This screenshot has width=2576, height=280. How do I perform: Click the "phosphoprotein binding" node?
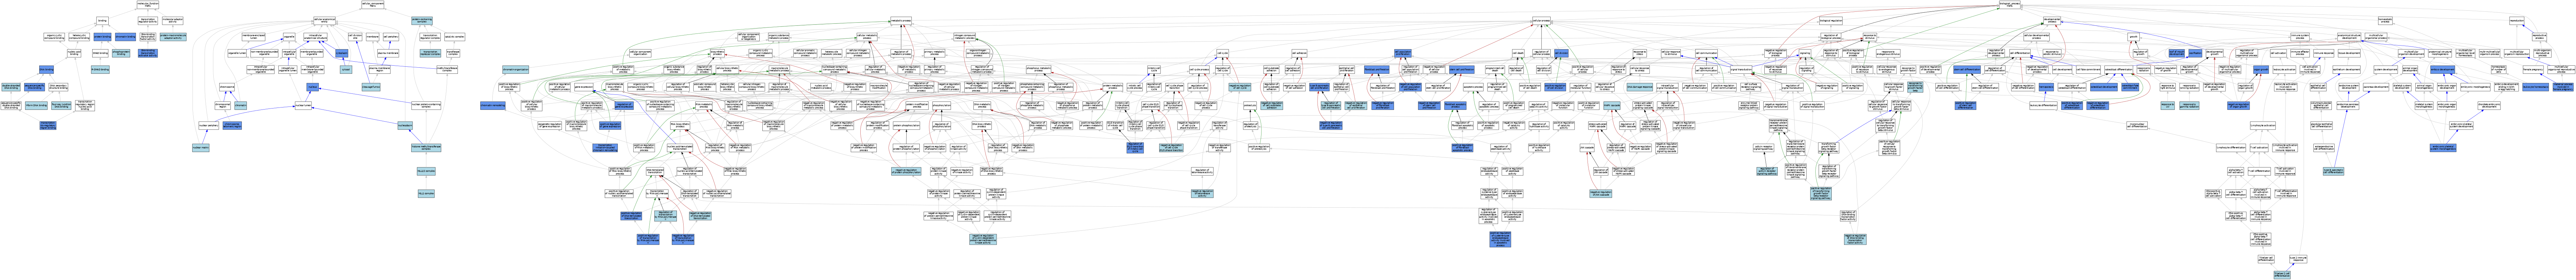(x=121, y=53)
